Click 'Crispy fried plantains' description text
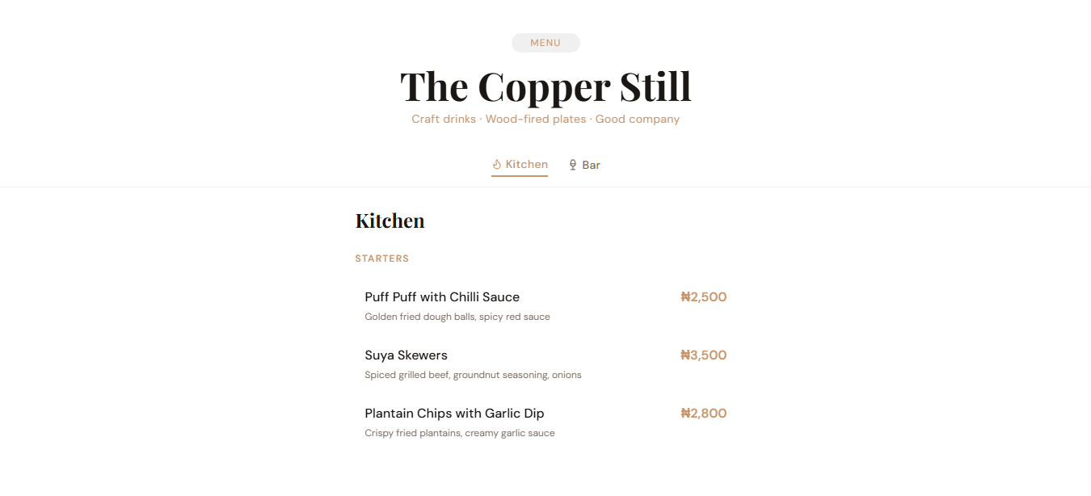1091x496 pixels. point(414,433)
